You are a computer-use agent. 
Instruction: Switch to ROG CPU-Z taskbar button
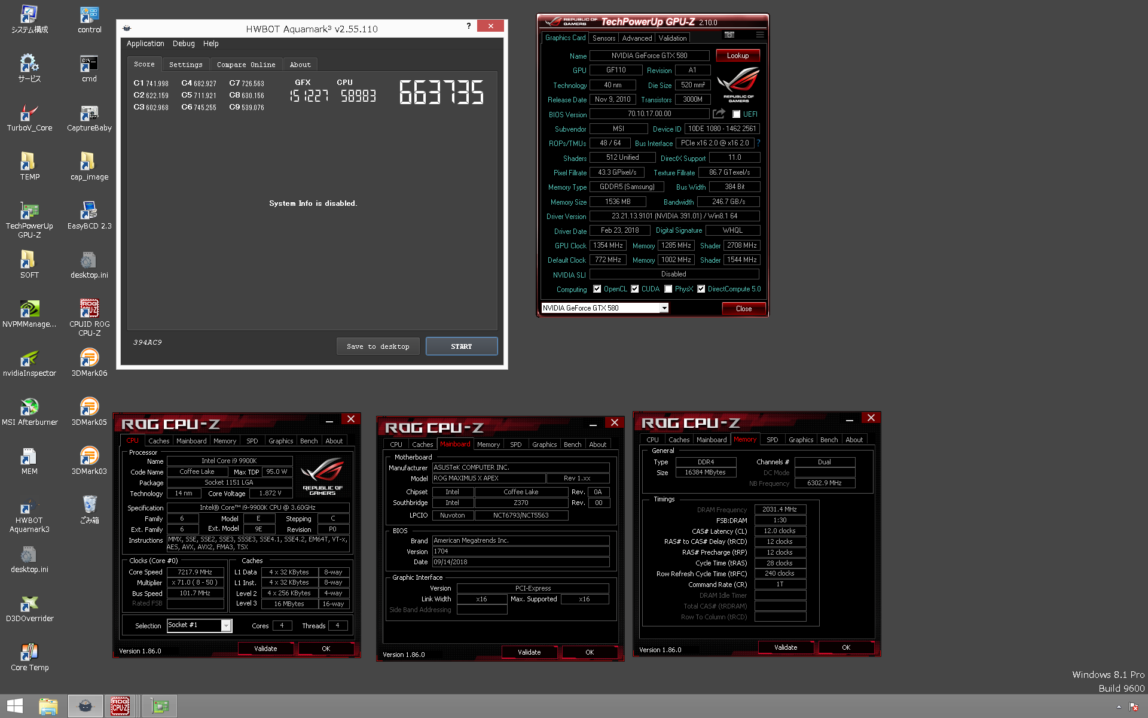pos(120,706)
